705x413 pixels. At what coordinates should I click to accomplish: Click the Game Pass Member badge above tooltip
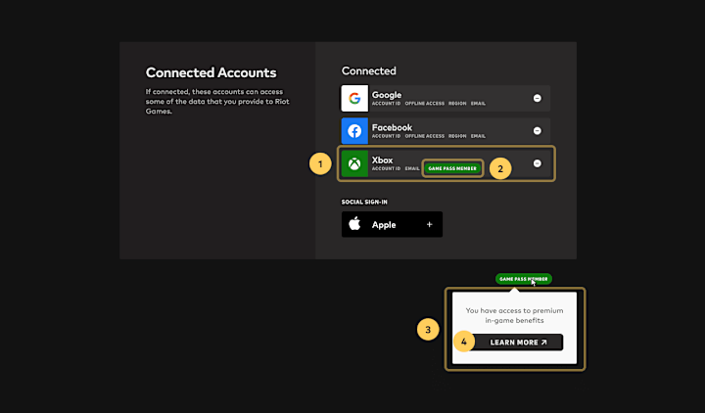coord(523,279)
